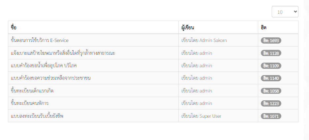This screenshot has width=309, height=140.
Task: Open แบบคำร้องขอความช่วยเหลือจากประชาชน link
Action: coord(51,78)
